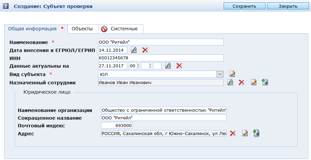This screenshot has width=311, height=160.
Task: Search for Назначенный сотрудник with magnifier
Action: [x=230, y=82]
